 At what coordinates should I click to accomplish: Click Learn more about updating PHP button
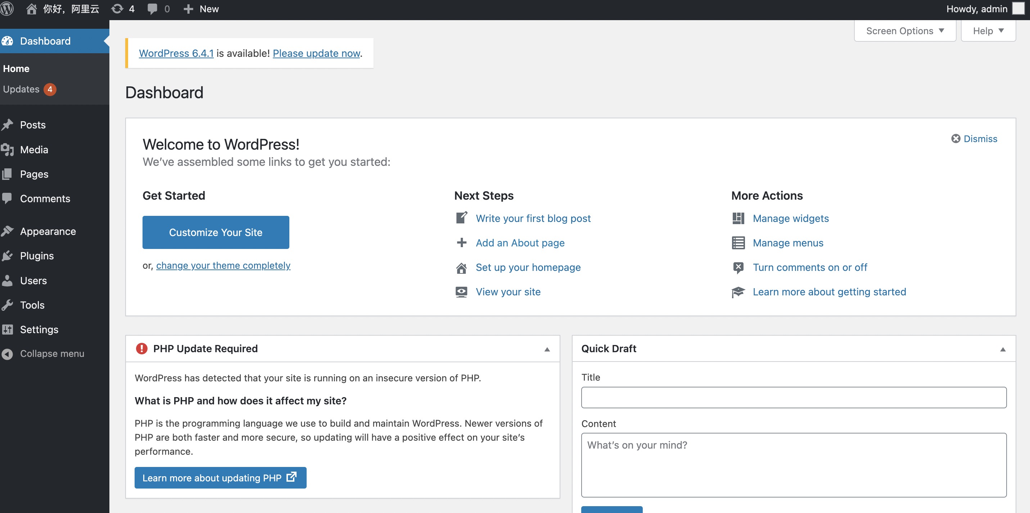point(220,477)
